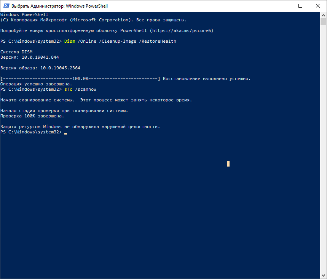327x279 pixels.
Task: Click the last PS C:\Windows\system32> prompt
Action: click(31, 132)
